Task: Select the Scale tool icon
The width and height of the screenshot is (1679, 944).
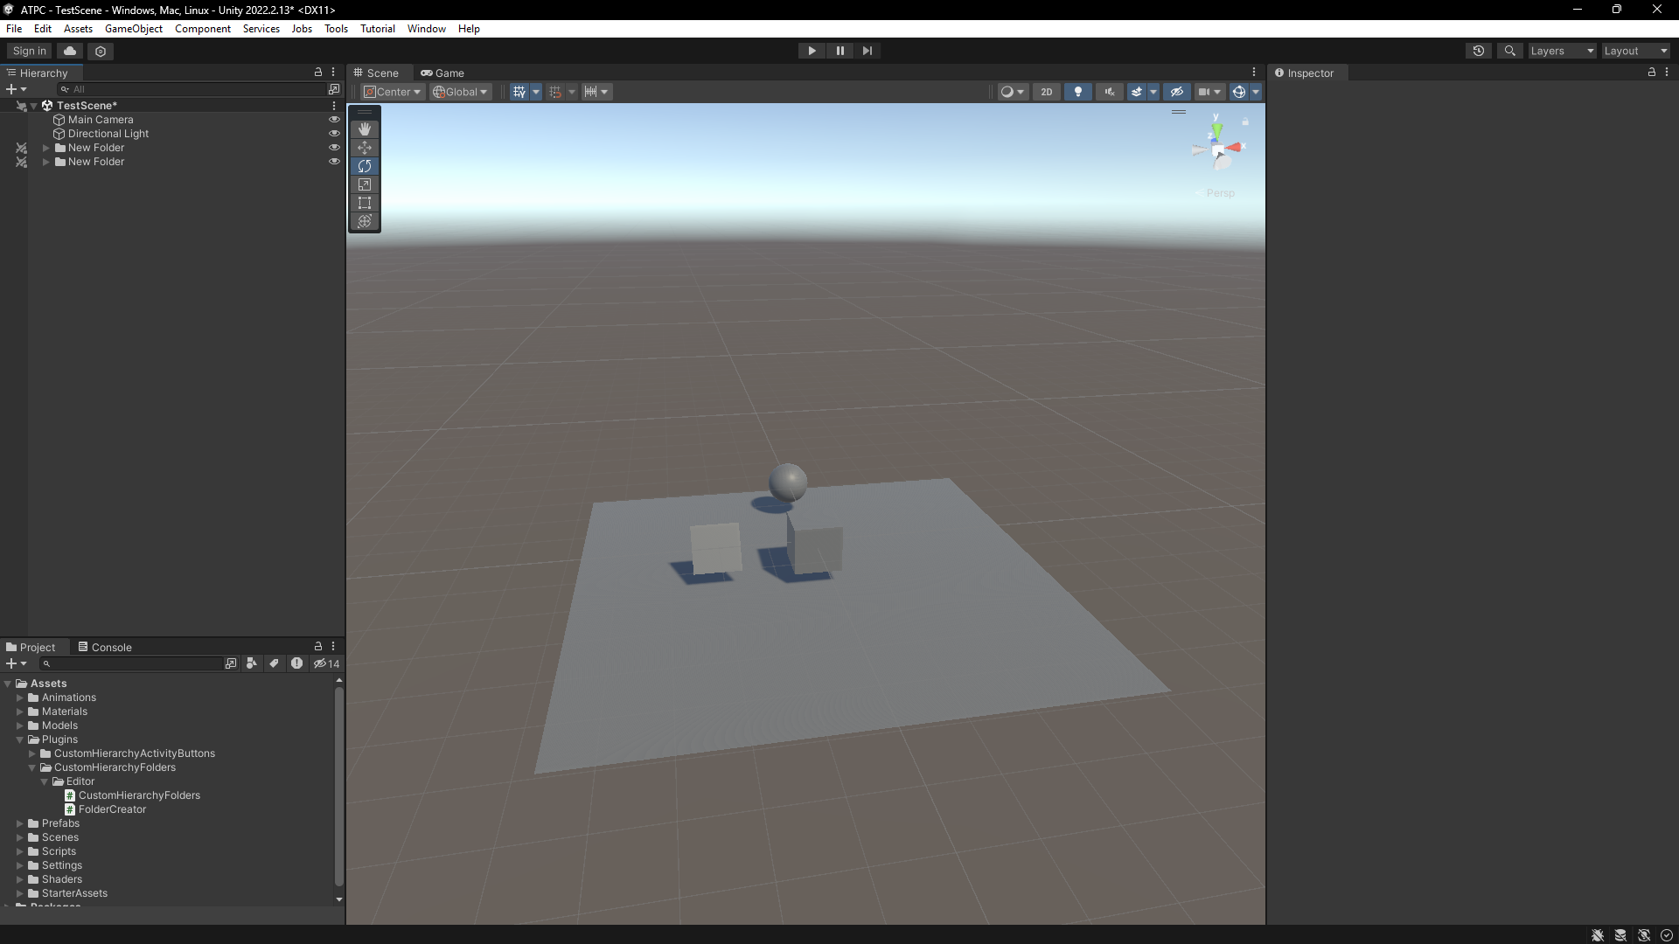Action: pyautogui.click(x=365, y=184)
